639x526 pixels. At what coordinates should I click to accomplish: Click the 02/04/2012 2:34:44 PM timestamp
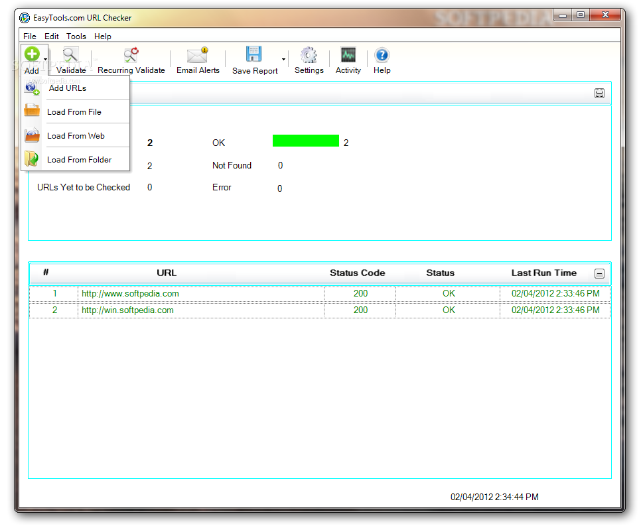coord(494,497)
